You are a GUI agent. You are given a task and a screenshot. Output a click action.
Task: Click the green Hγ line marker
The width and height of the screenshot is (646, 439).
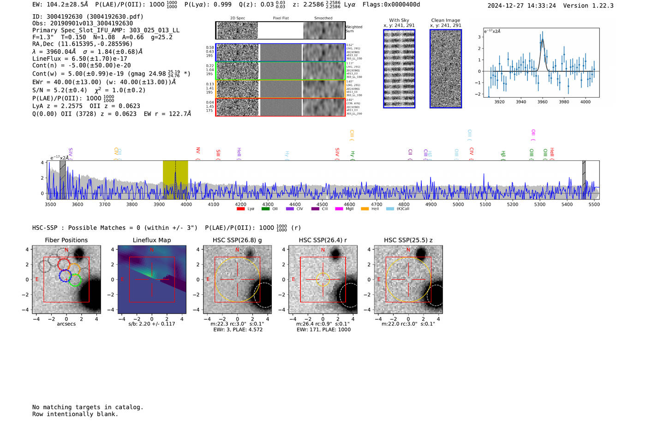point(353,156)
